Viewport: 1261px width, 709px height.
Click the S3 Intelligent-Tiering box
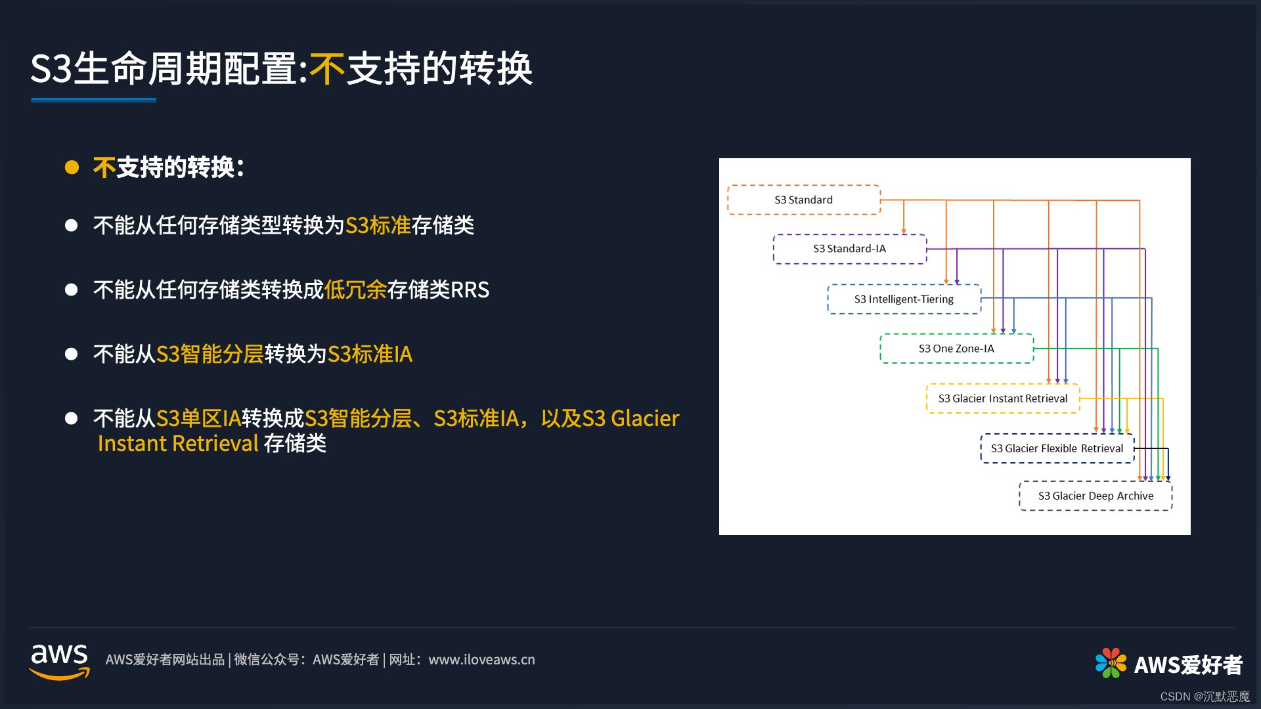tap(904, 299)
